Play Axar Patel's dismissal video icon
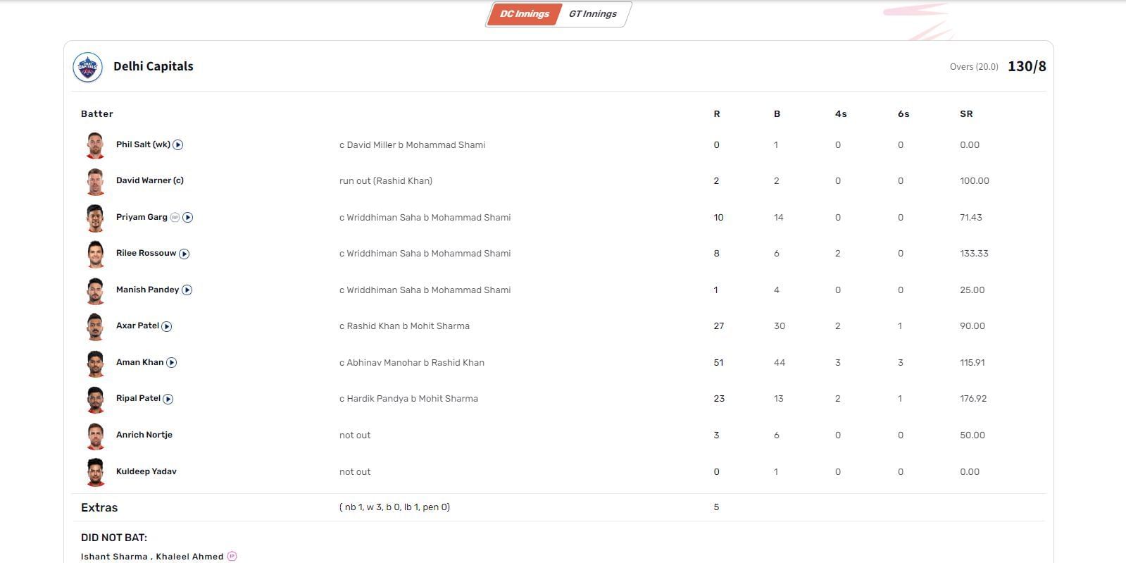 click(x=167, y=326)
